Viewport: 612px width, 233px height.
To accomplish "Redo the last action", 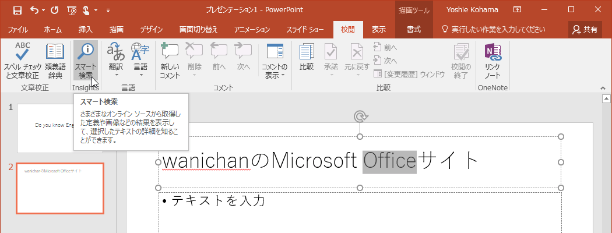I will point(54,10).
